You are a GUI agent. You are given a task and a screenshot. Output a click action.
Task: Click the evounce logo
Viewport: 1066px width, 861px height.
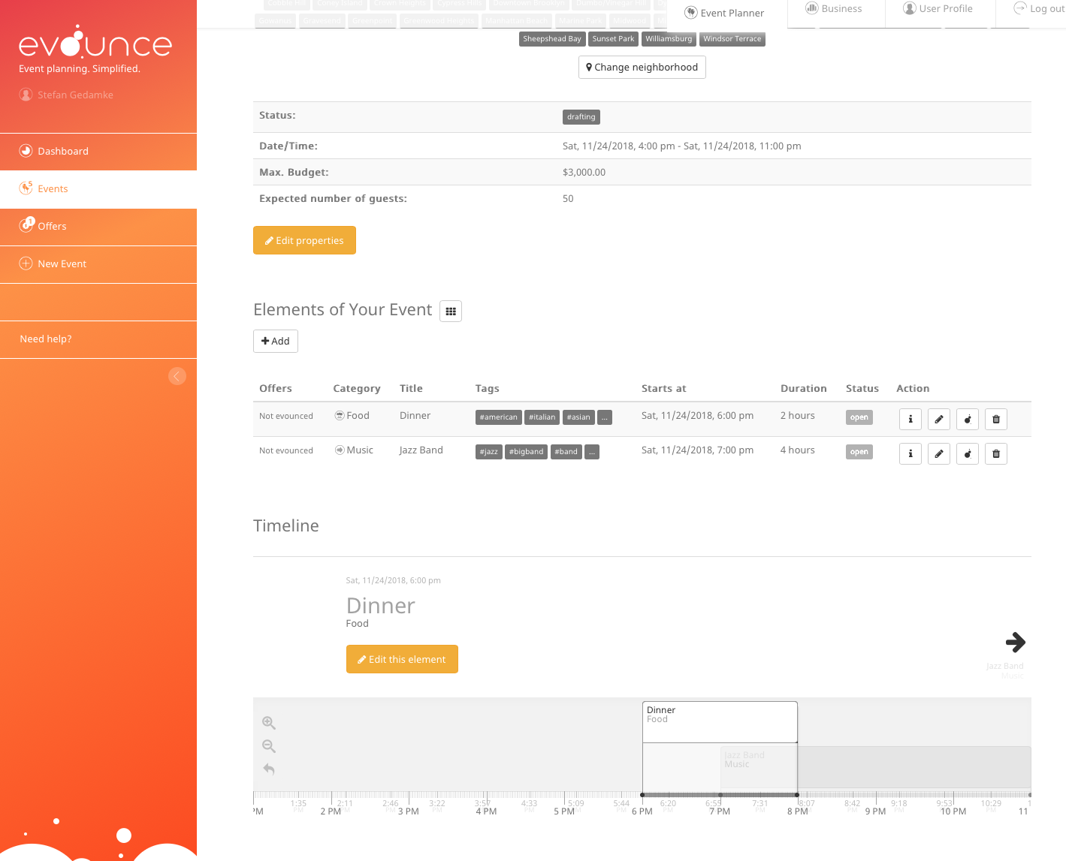click(x=95, y=44)
